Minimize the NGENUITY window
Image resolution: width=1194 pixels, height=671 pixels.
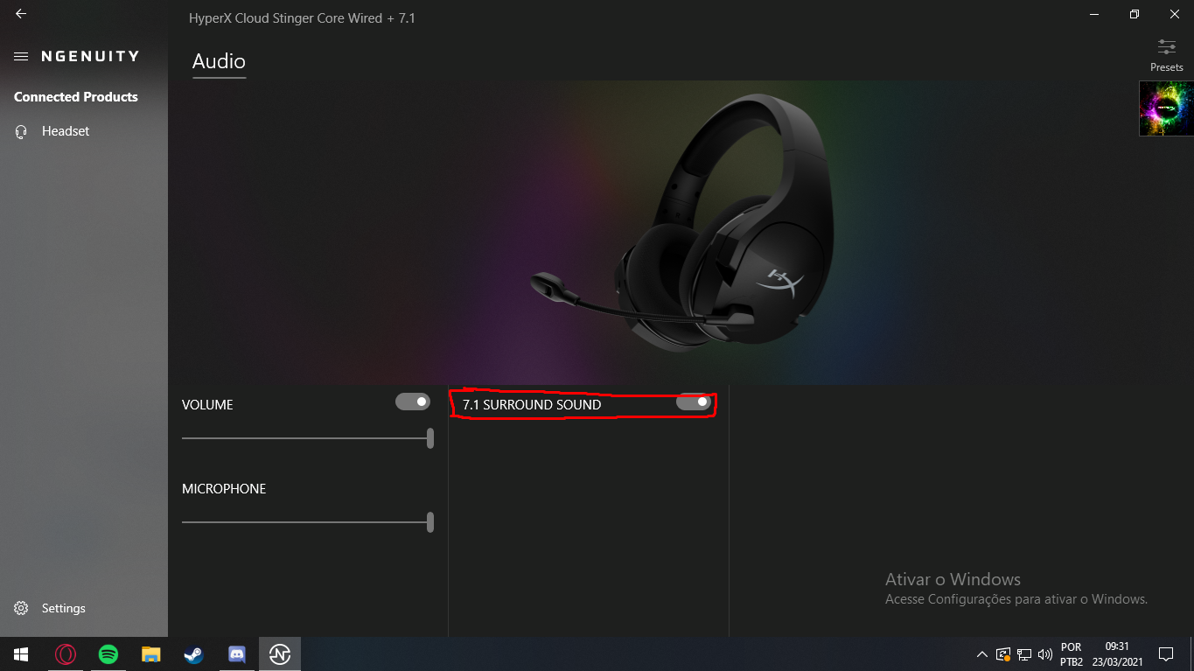tap(1094, 14)
